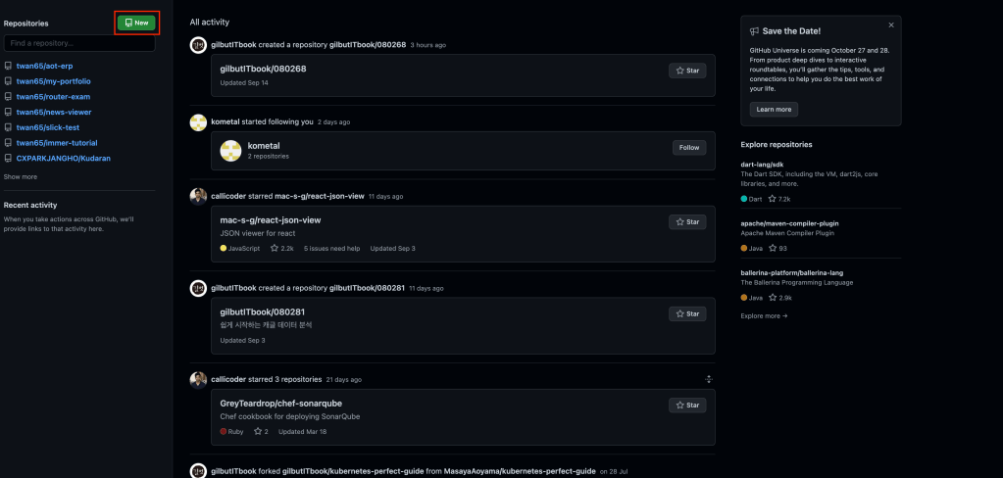The height and width of the screenshot is (478, 1003).
Task: Click the megaphone icon in Save the Date
Action: tap(753, 31)
